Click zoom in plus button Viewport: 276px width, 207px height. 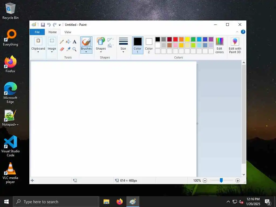[x=238, y=181]
